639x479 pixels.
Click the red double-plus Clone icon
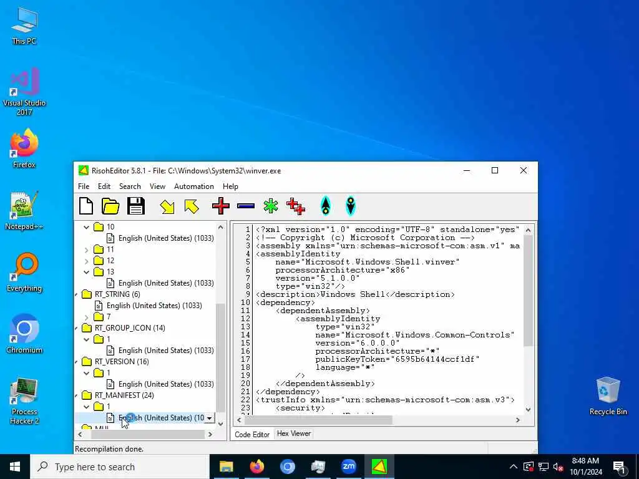[295, 206]
